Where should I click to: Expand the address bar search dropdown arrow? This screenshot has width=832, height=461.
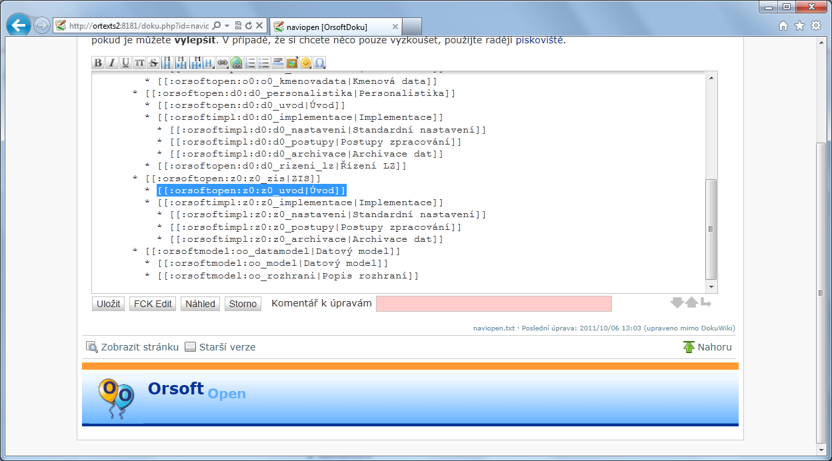(227, 26)
